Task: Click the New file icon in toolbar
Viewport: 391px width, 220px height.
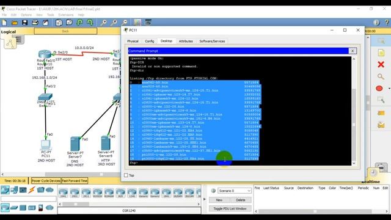Action: [x=4, y=23]
